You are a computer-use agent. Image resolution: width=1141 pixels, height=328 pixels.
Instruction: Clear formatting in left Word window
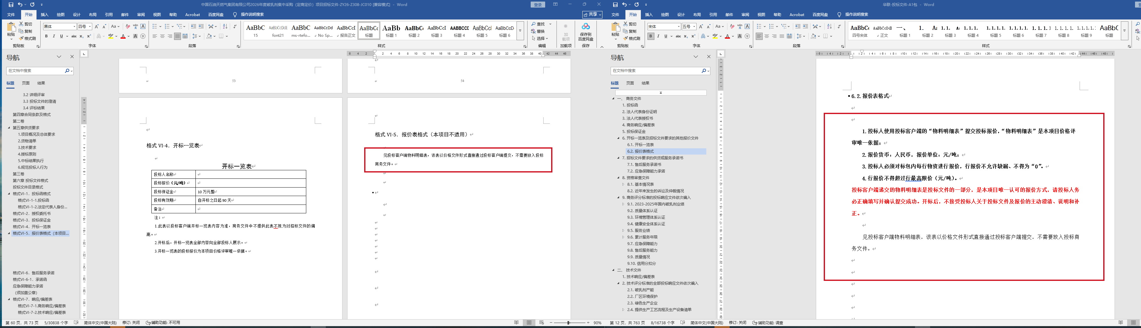click(127, 26)
